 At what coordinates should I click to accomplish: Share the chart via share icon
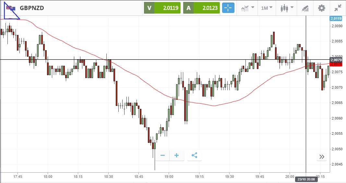click(195, 155)
